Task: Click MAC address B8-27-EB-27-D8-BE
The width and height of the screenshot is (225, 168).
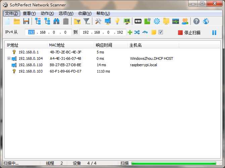Action: pos(65,65)
